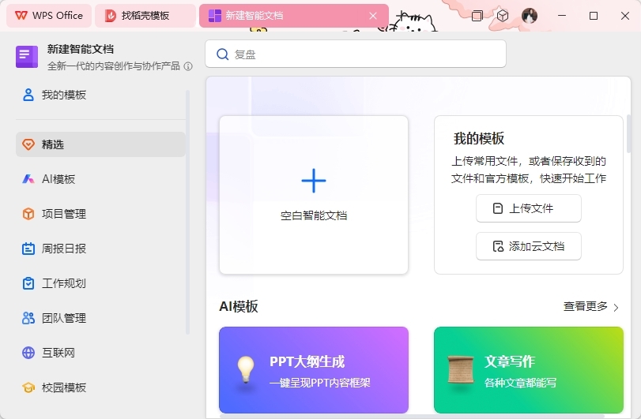Click the blue plus icon for blank document
Screen dimensions: 641x419
[314, 181]
